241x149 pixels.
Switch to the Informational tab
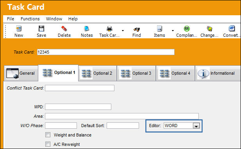pyautogui.click(x=218, y=73)
